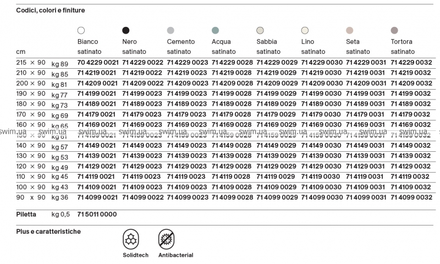
Task: Click the Antibacterial crossed-out germ icon
Action: (x=167, y=239)
